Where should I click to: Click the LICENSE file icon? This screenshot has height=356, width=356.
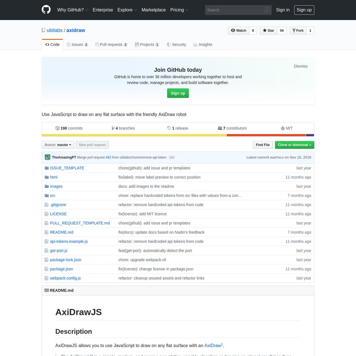(x=47, y=214)
